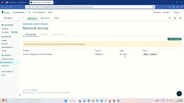Click the Active status text
Image resolution: width=184 pixels, height=103 pixels.
125,54
